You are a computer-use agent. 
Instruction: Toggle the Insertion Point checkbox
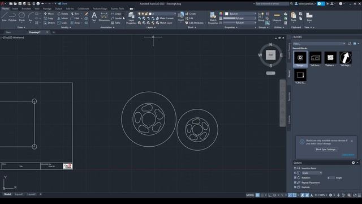[x=295, y=168]
